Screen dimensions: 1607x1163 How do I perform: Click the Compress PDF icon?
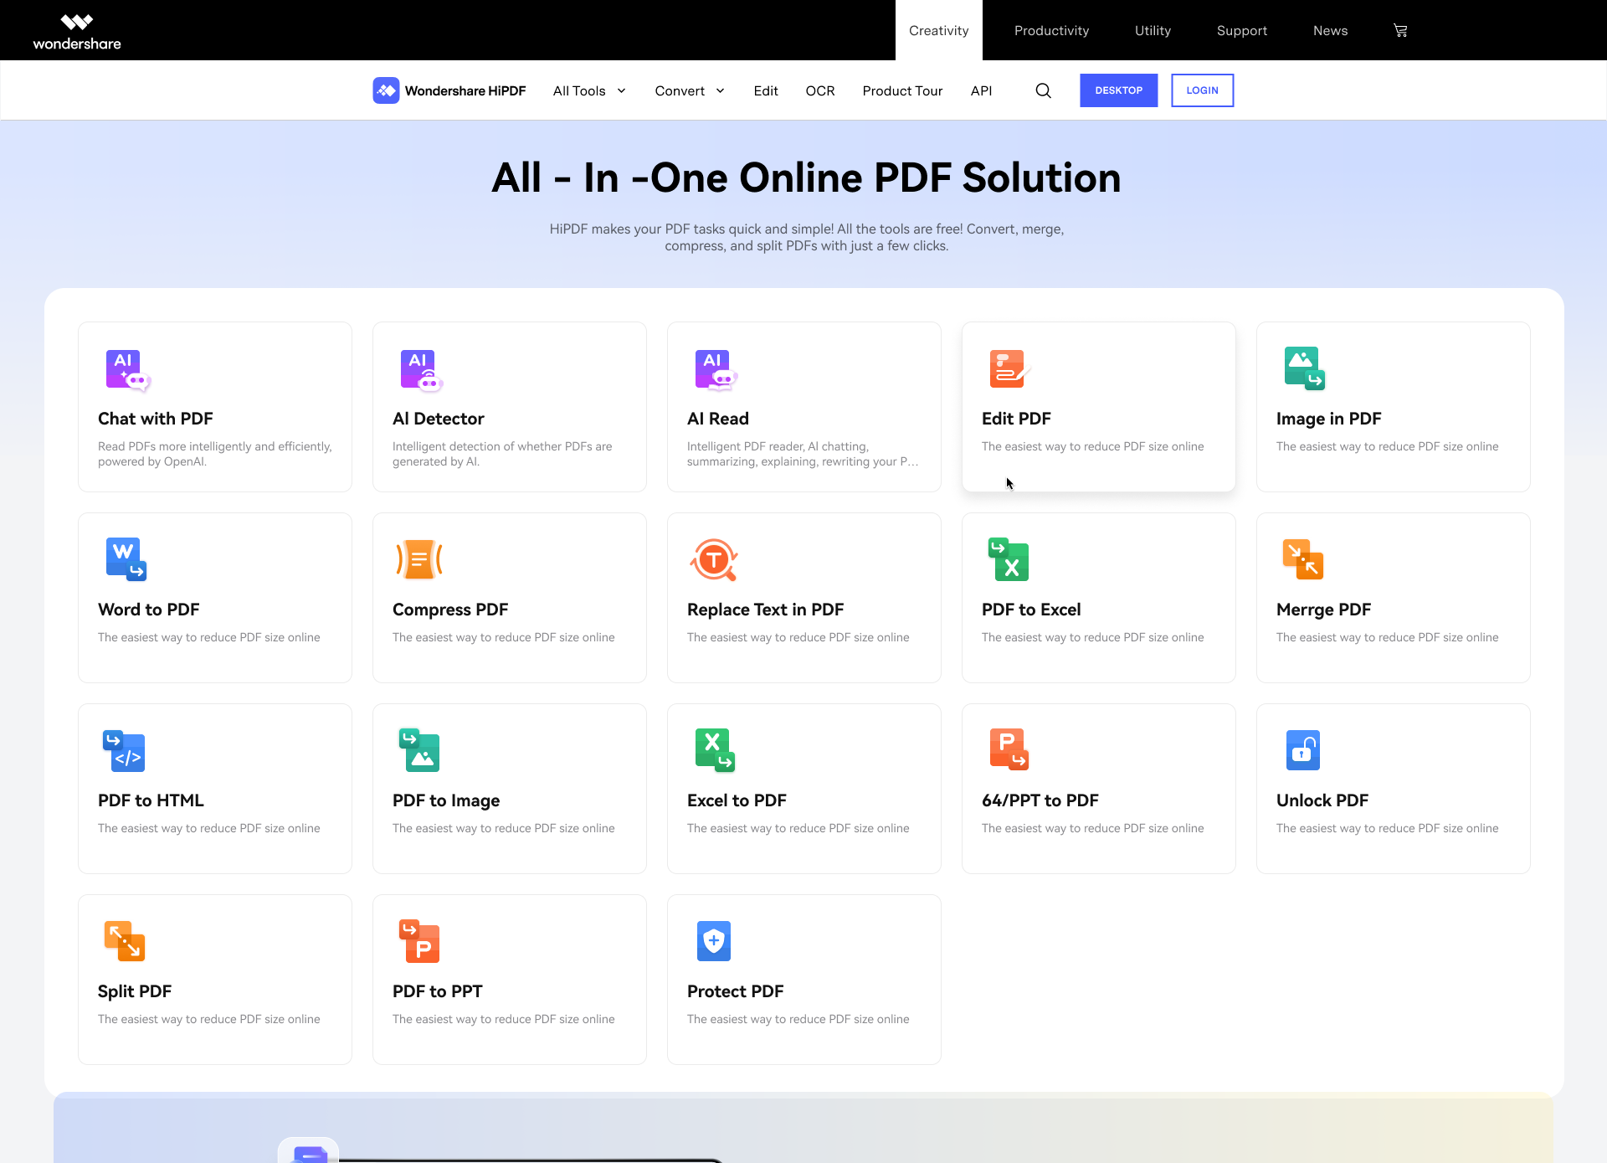(419, 559)
